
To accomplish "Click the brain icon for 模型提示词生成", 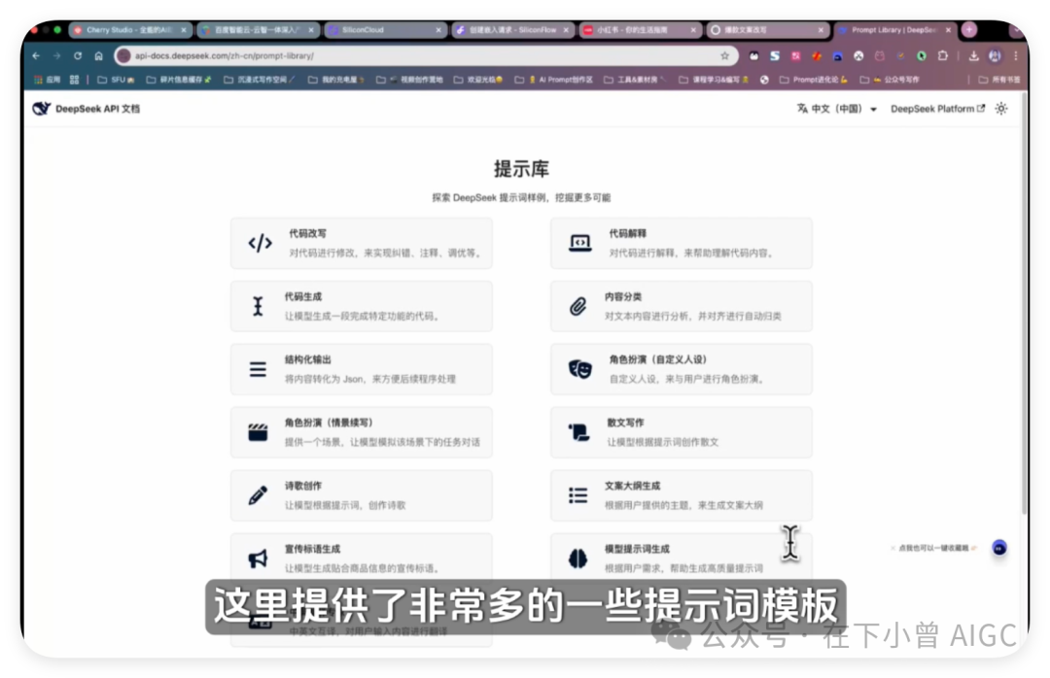I will tap(577, 559).
